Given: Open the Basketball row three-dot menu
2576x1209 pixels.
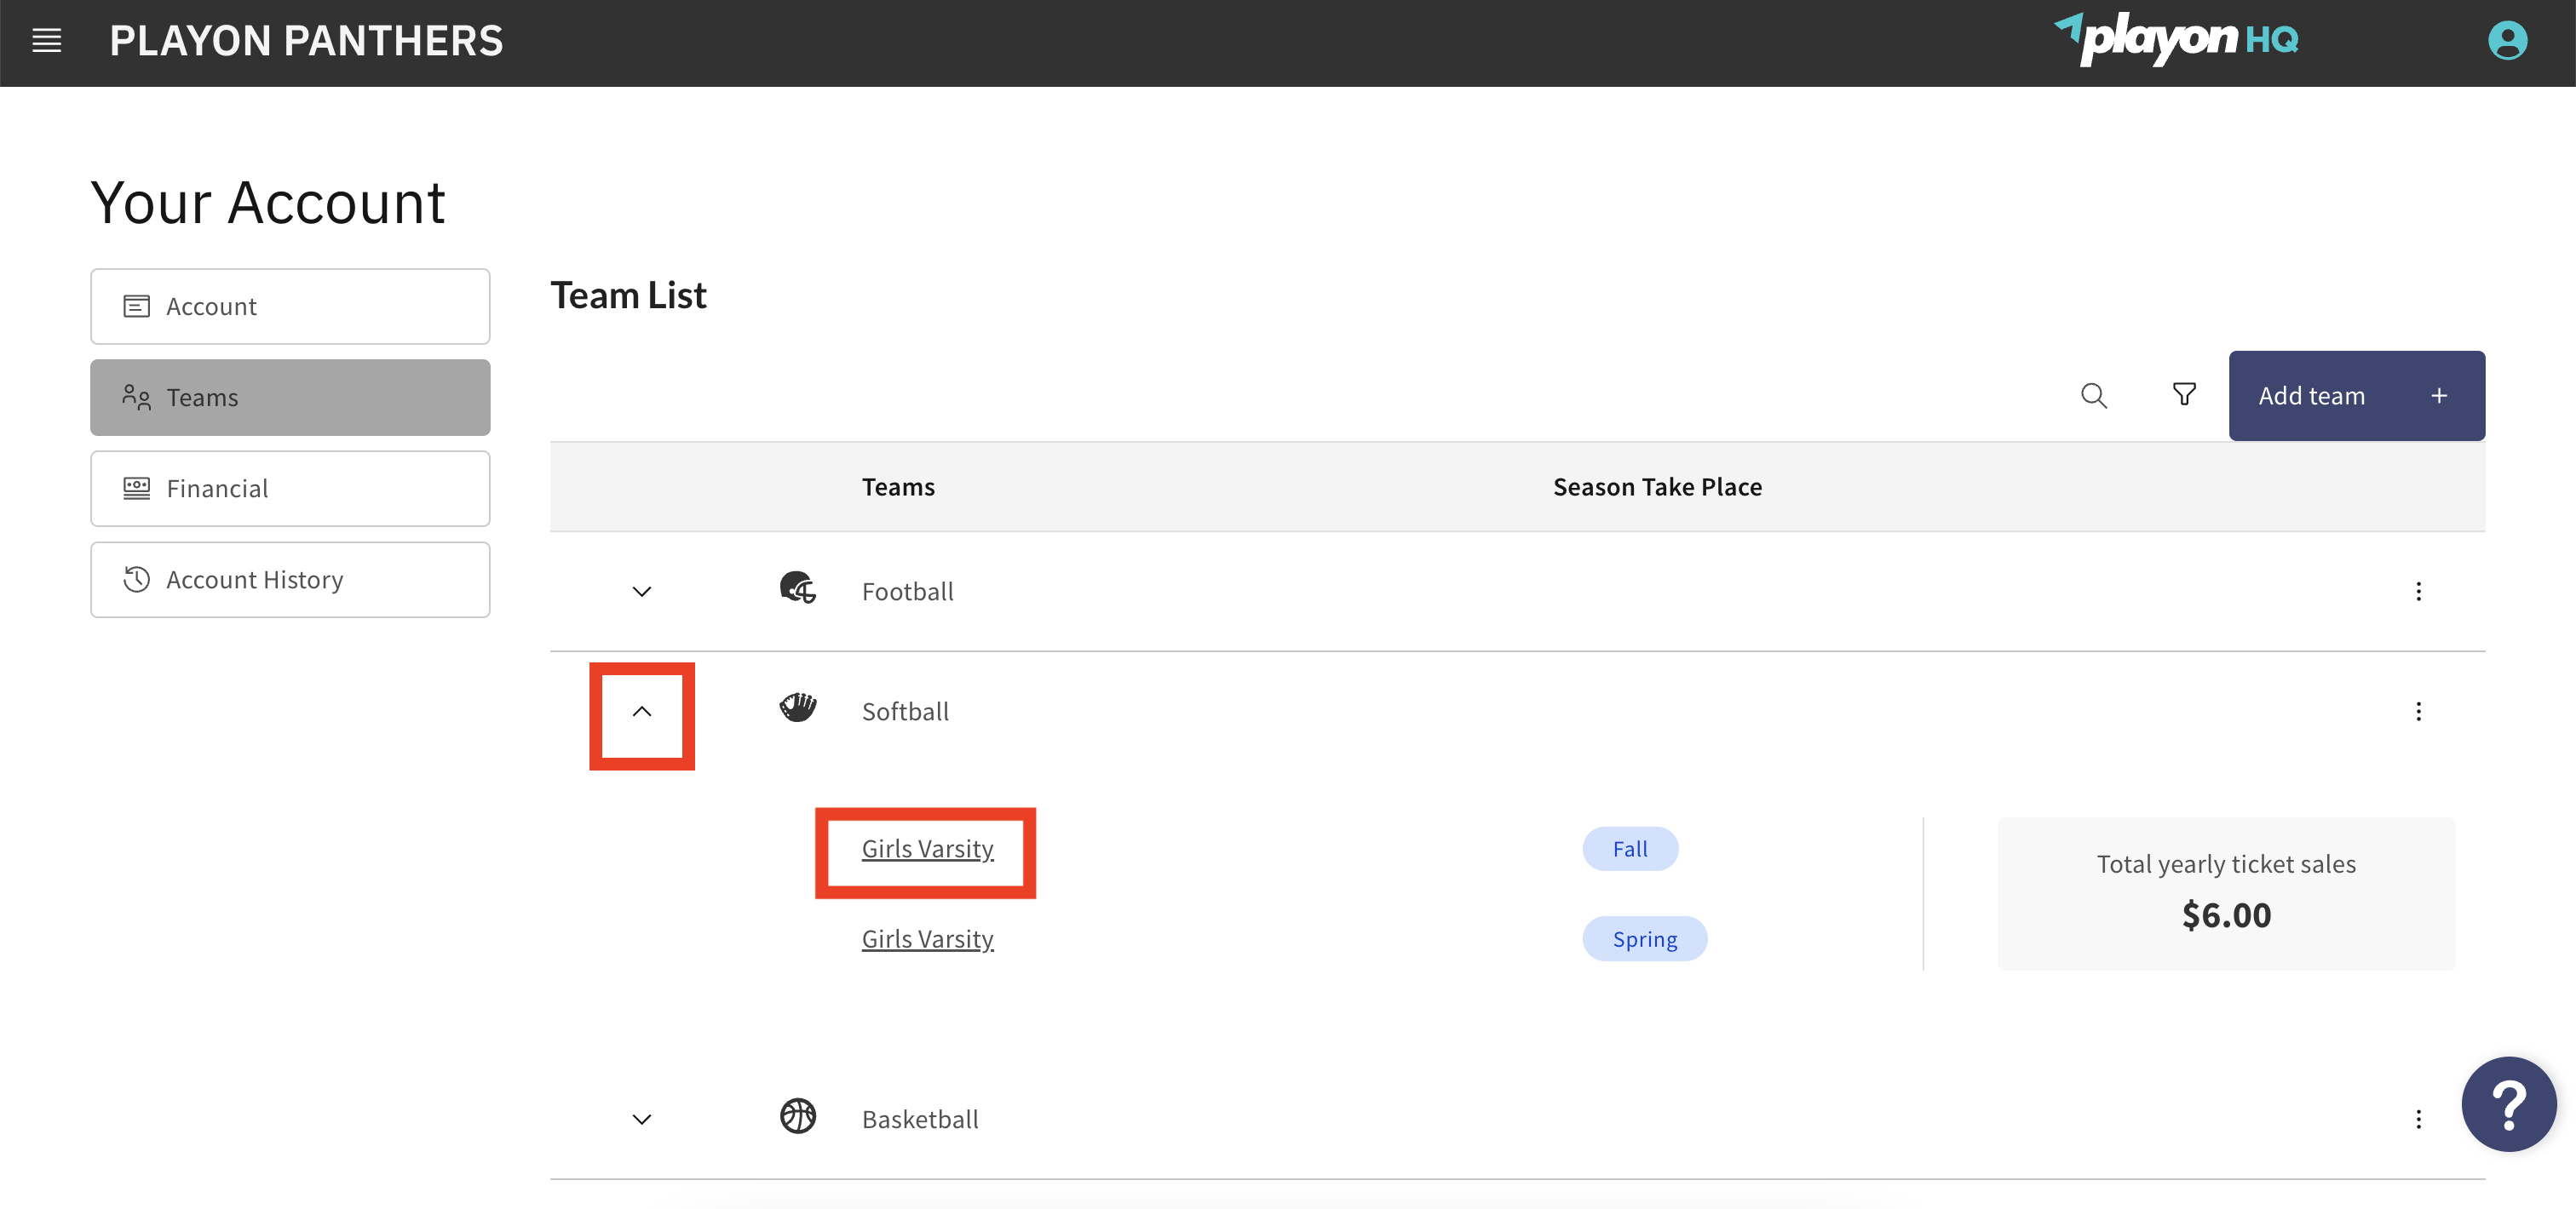Looking at the screenshot, I should pos(2418,1119).
